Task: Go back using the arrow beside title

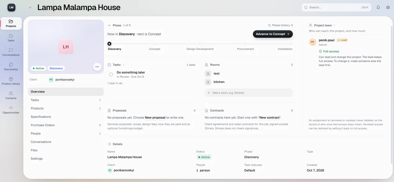Action: point(30,7)
